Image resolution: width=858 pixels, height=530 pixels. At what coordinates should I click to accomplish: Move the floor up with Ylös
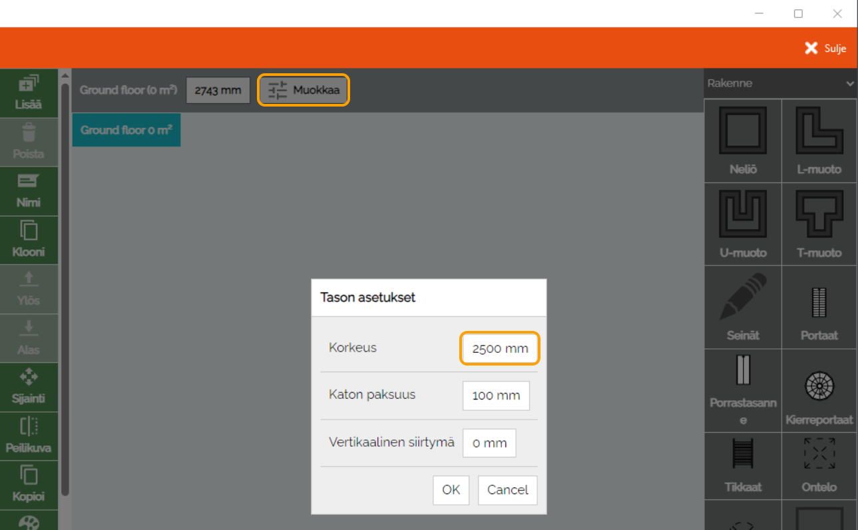click(29, 290)
